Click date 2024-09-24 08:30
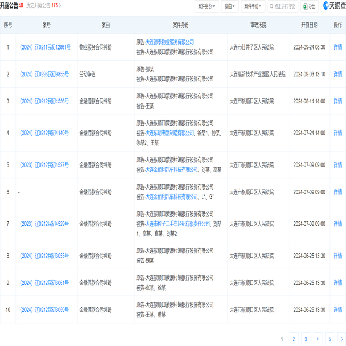This screenshot has height=346, width=346. coord(309,47)
